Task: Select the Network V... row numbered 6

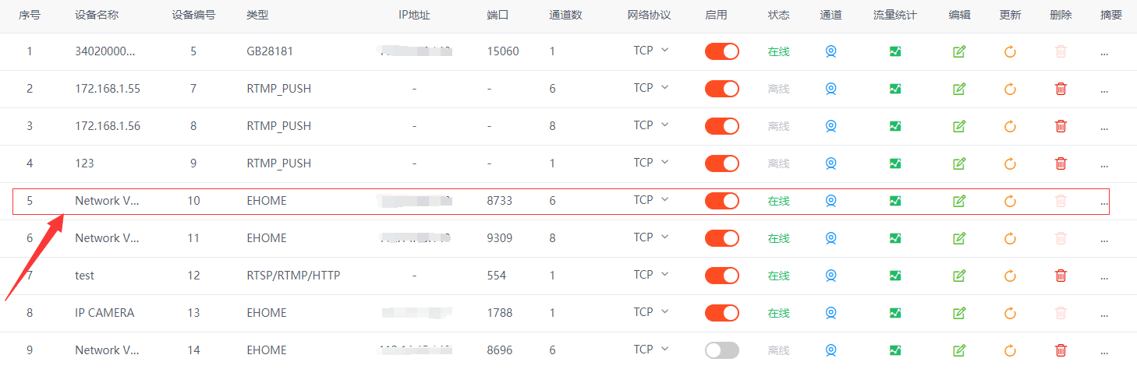Action: tap(107, 238)
